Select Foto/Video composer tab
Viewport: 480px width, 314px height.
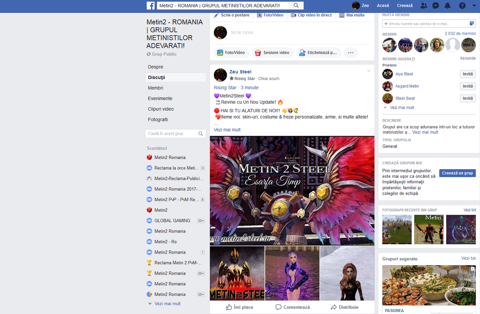270,15
